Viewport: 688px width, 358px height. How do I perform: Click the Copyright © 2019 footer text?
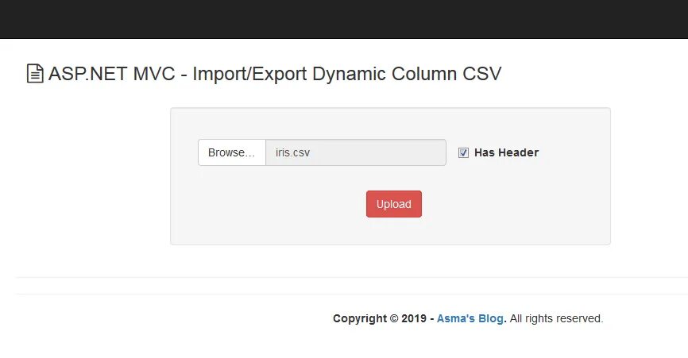[x=380, y=318]
